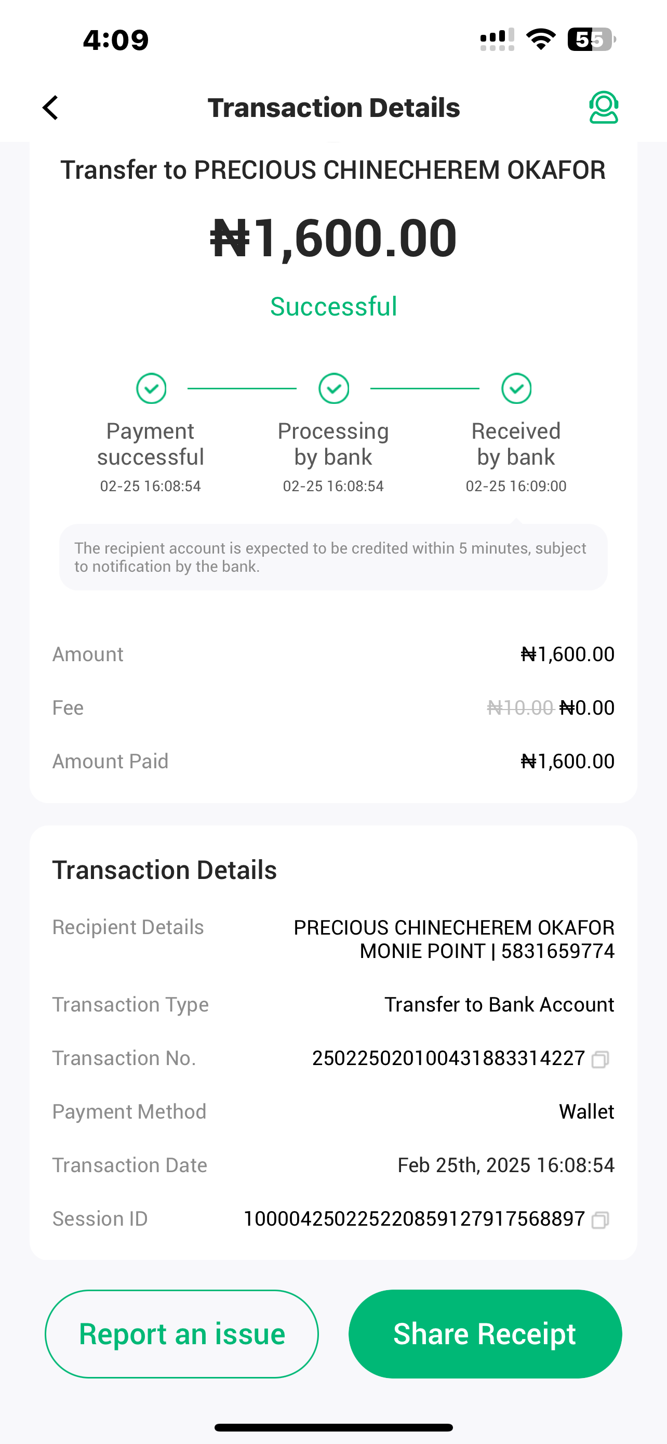
Task: Tap the Successful status text
Action: 334,307
